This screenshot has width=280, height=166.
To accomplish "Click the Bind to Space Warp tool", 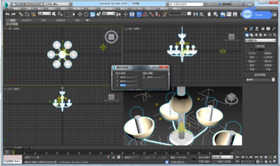I will [33, 14].
